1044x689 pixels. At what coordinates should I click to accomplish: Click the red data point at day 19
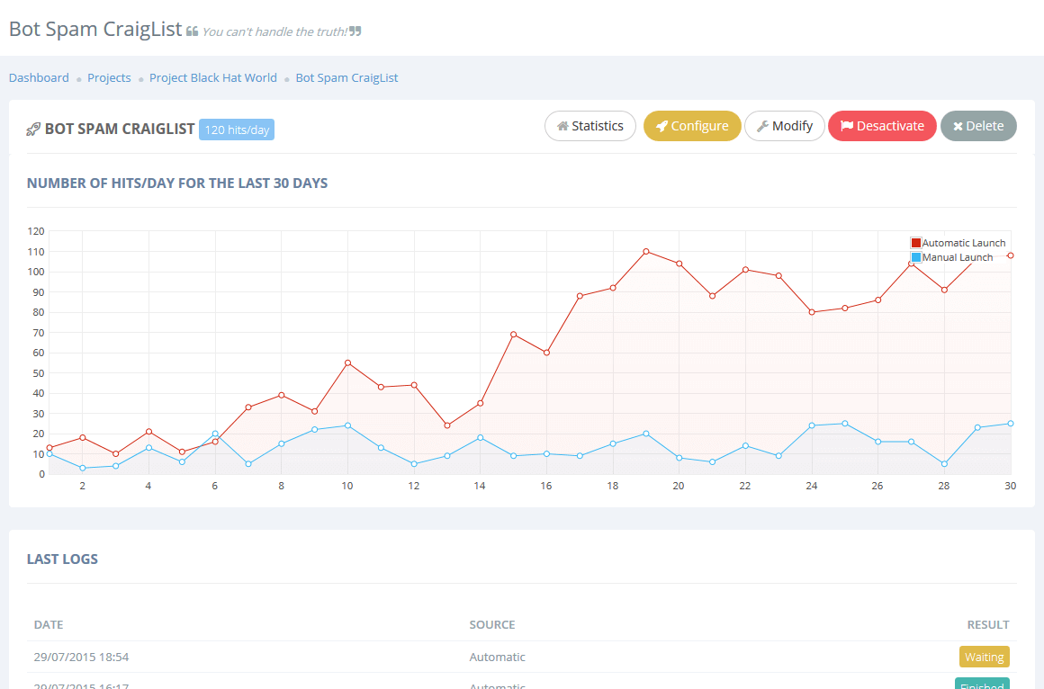coord(646,252)
